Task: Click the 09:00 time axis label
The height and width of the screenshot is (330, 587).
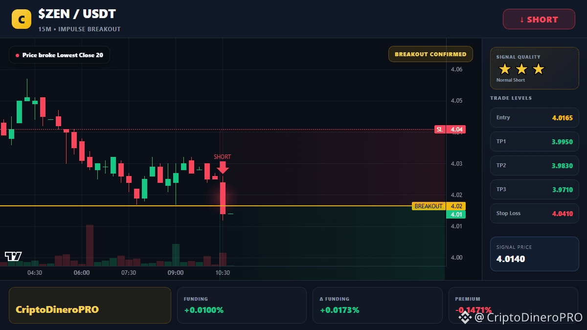Action: pos(176,273)
